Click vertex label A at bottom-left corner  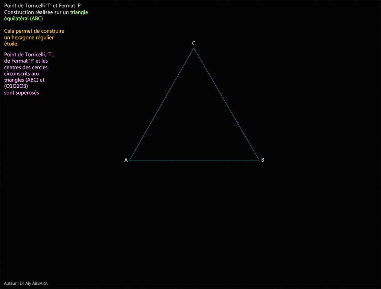pyautogui.click(x=126, y=160)
